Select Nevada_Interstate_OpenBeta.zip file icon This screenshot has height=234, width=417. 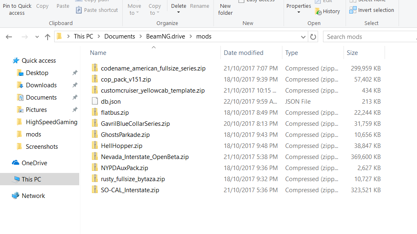95,157
